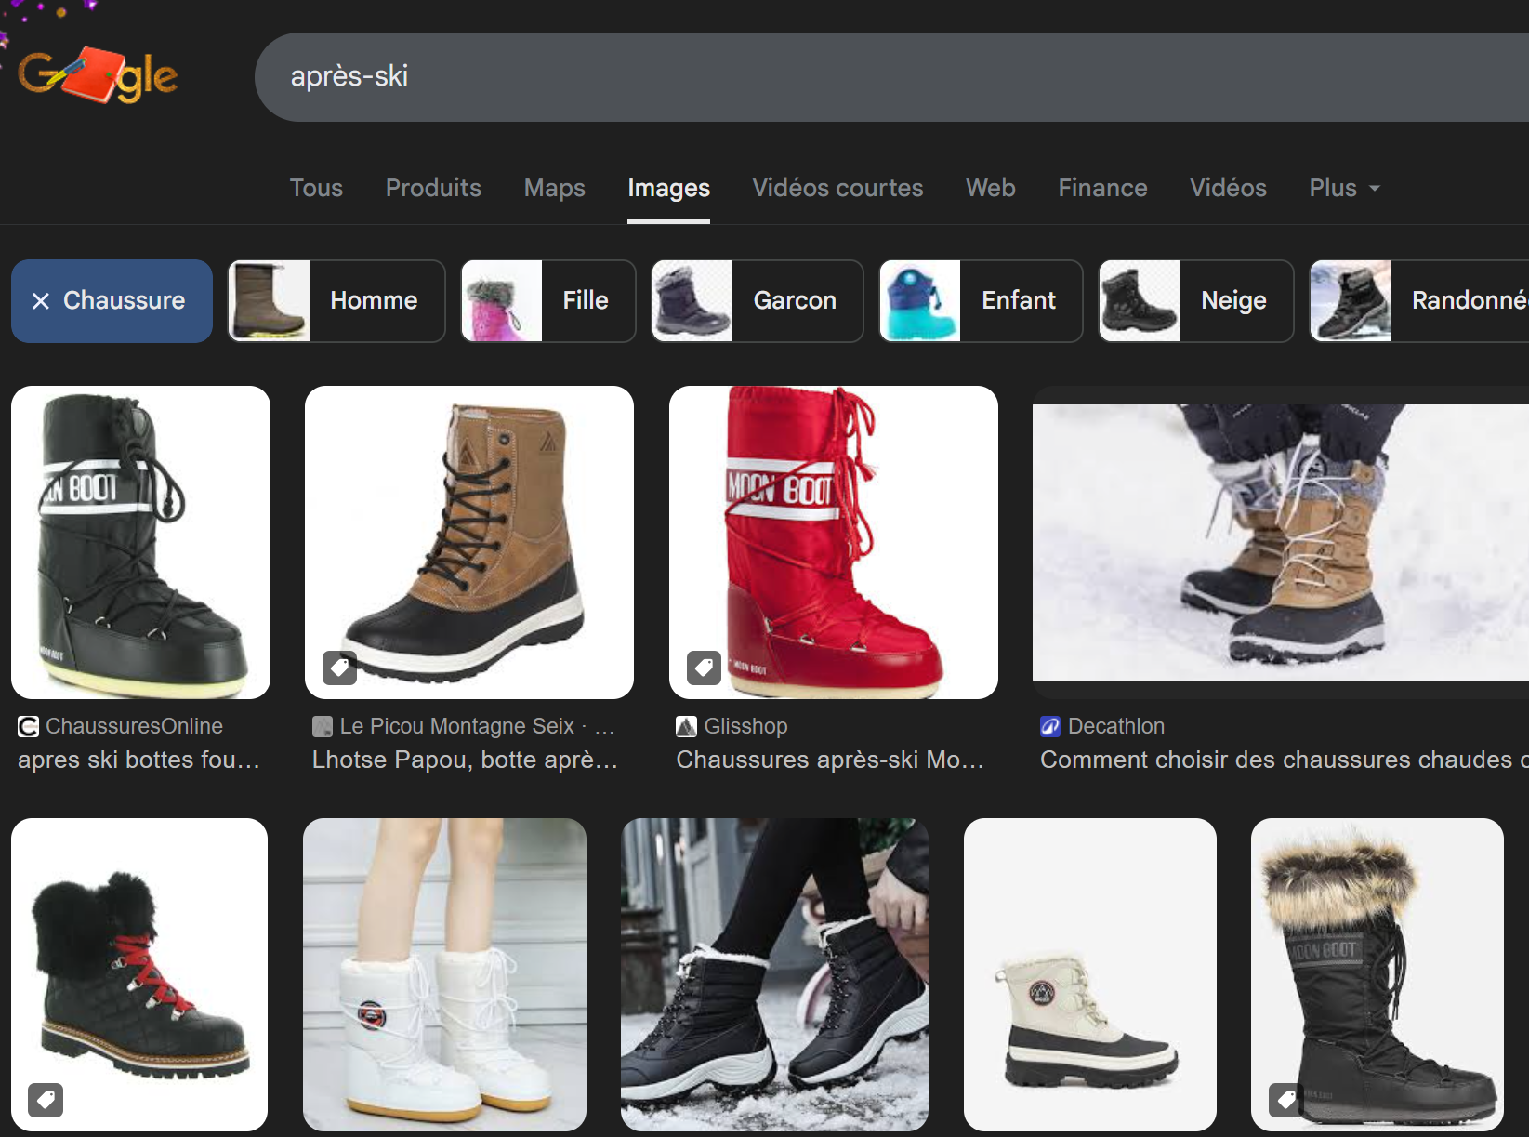Click the ChaussuresOnline site favicon
Screen dimensions: 1529x1137
click(28, 726)
